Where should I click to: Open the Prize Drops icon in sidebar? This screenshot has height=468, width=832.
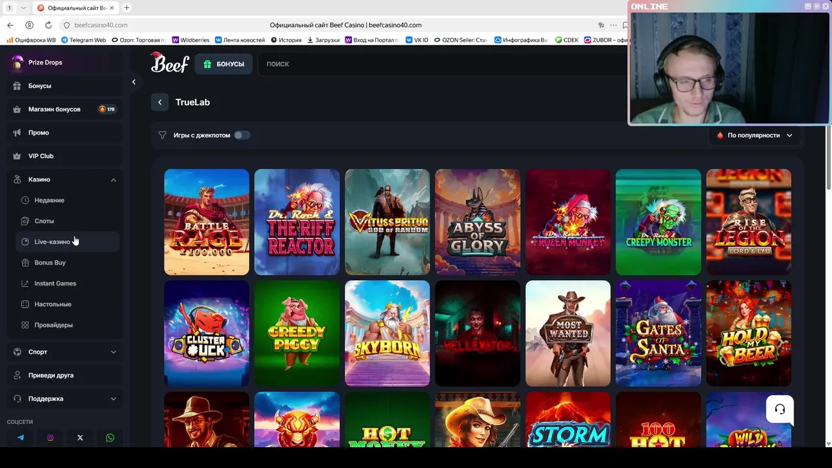tap(17, 62)
